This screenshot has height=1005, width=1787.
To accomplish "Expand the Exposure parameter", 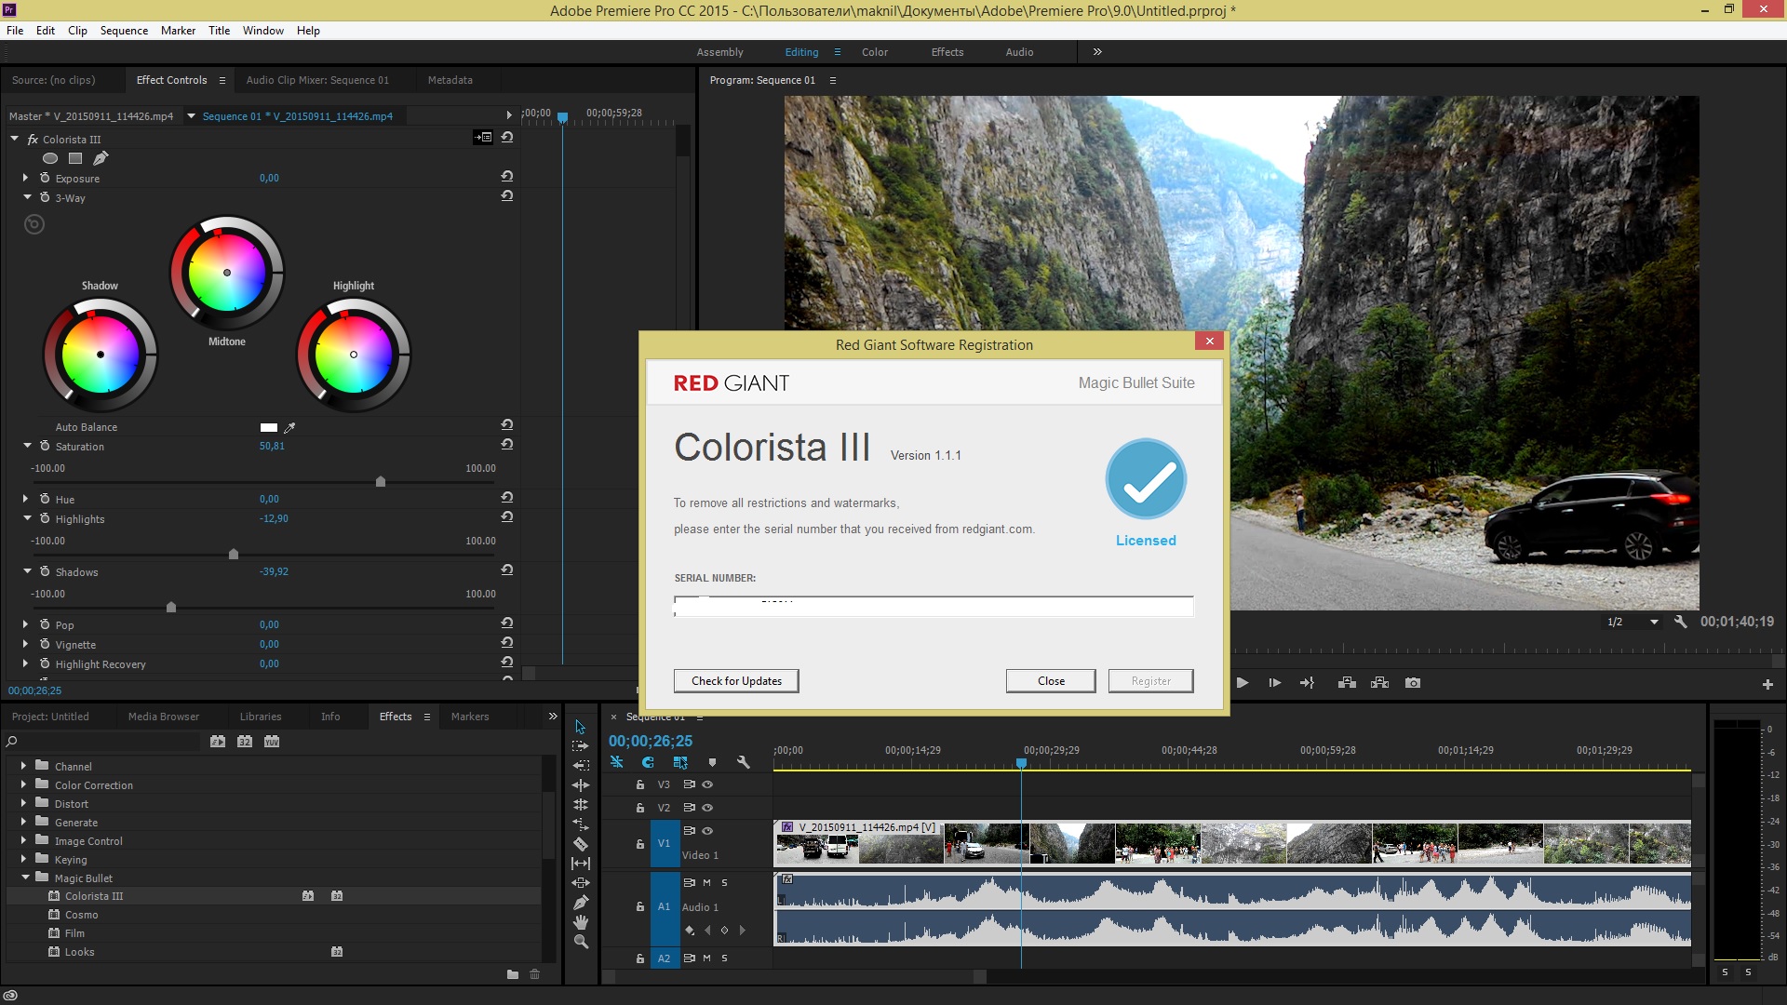I will [x=25, y=178].
